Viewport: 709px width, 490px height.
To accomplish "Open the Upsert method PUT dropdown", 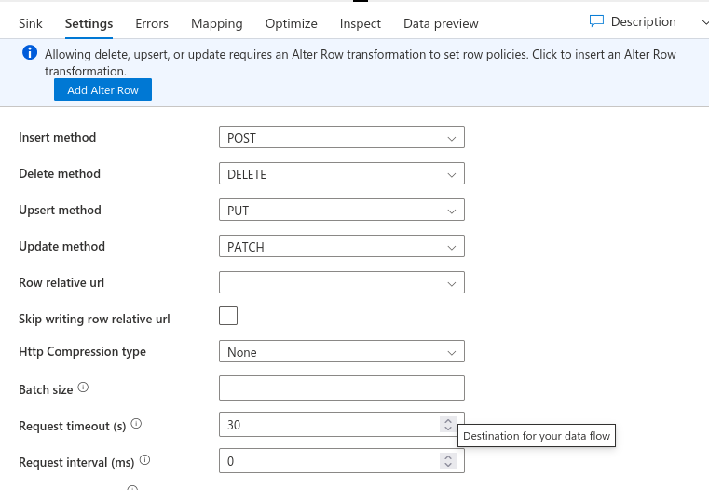I will coord(342,210).
